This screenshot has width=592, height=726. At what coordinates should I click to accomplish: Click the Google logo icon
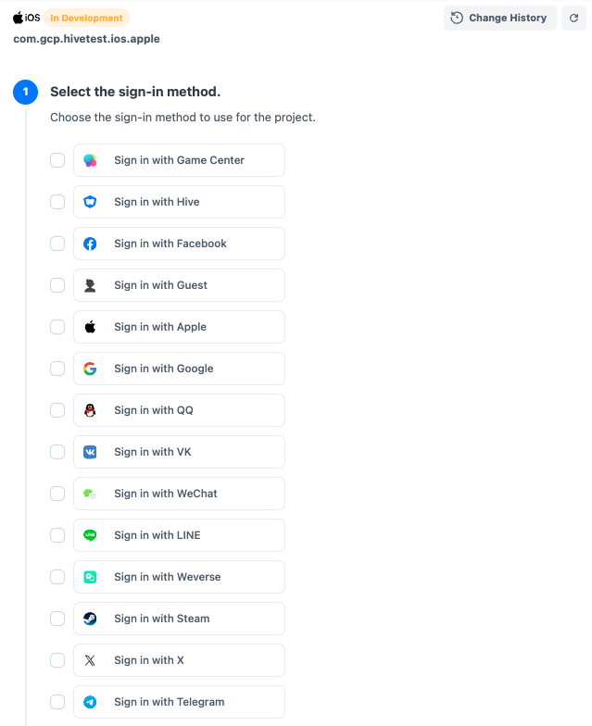click(x=90, y=369)
